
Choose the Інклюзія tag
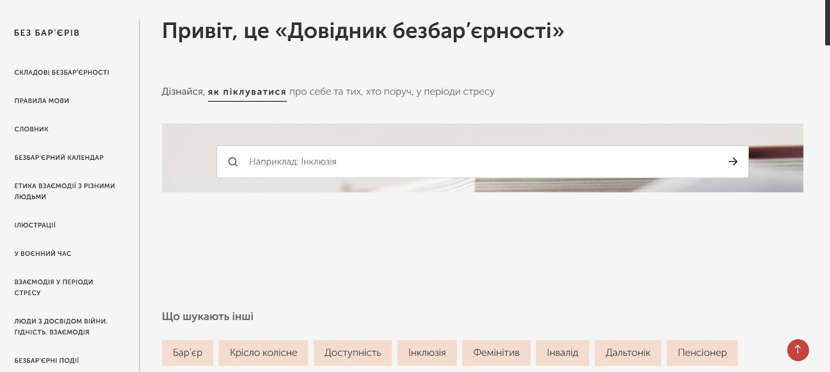point(427,353)
